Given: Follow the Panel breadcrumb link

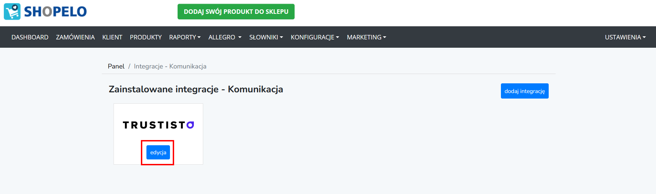Looking at the screenshot, I should pos(116,66).
